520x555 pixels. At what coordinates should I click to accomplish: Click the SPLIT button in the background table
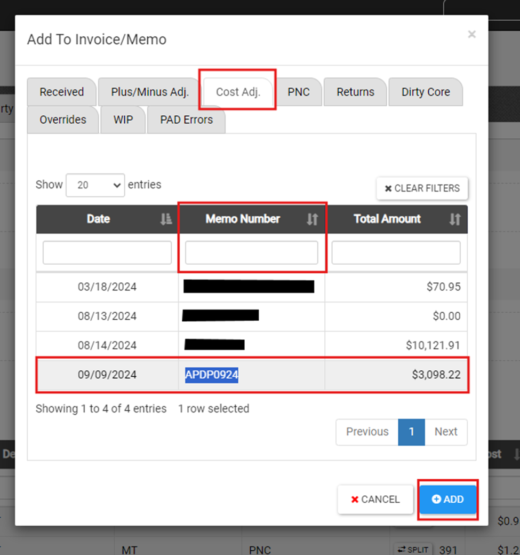coord(413,549)
